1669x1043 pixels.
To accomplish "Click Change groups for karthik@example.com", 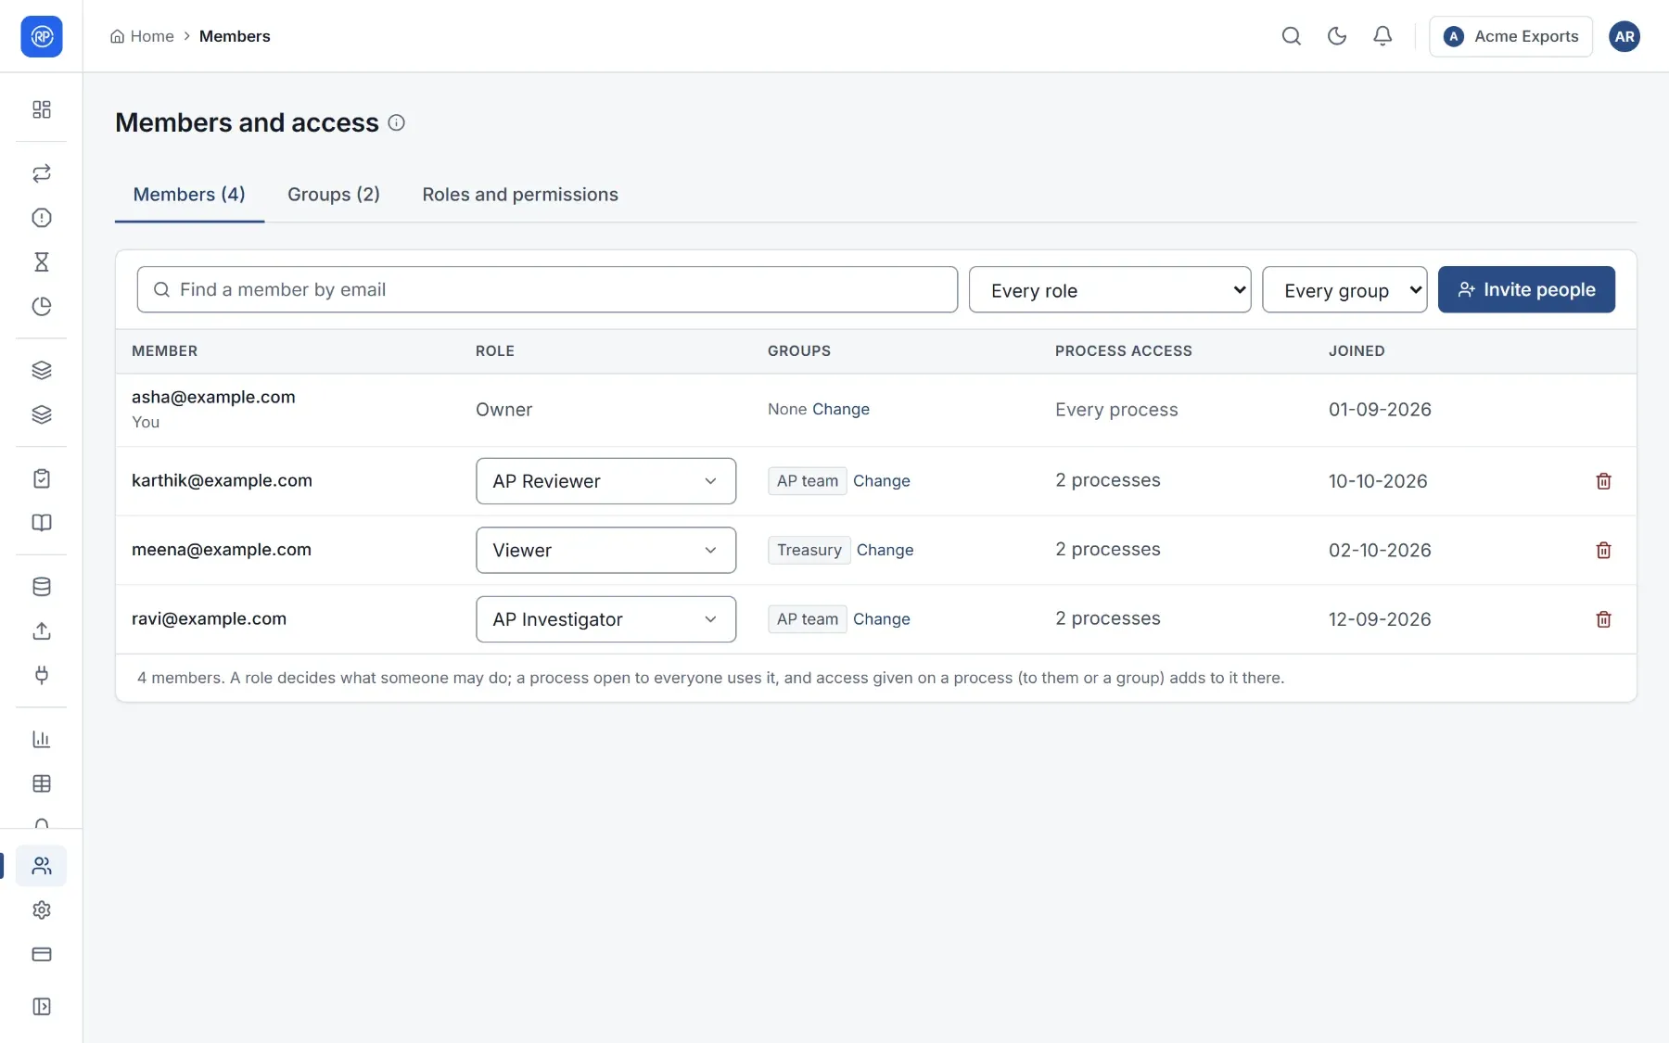I will 882,481.
